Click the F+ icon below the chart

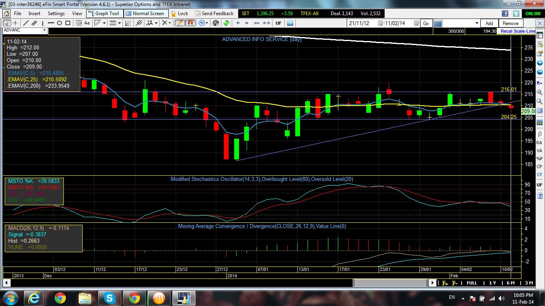445,283
